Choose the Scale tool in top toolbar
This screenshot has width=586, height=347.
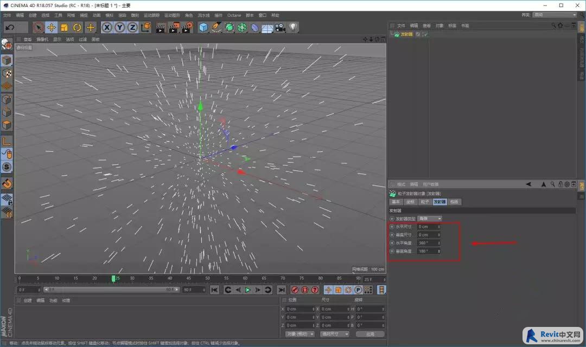(64, 27)
